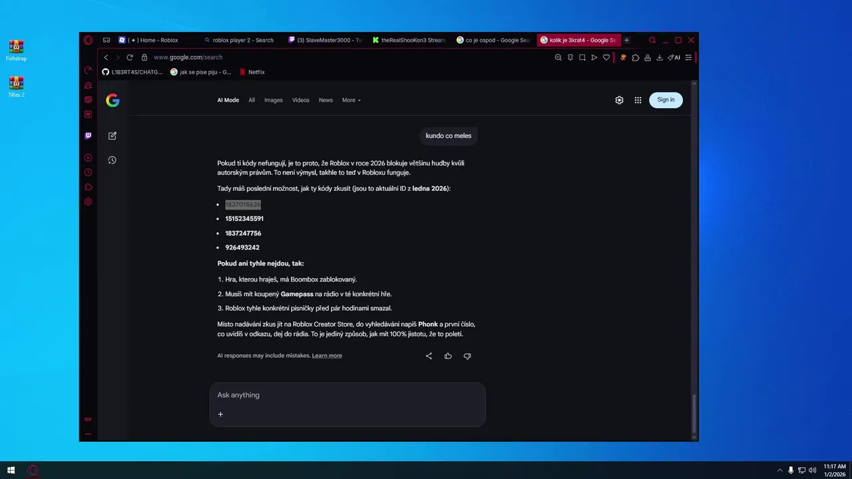This screenshot has height=479, width=852.
Task: Open the Windows Start button
Action: point(11,470)
